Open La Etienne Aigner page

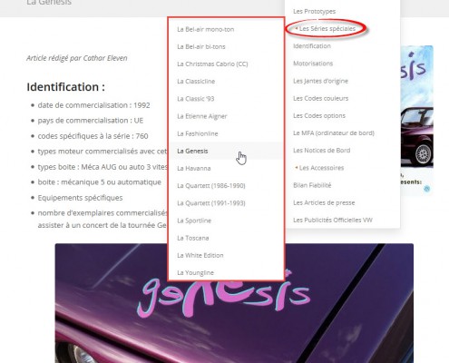202,116
